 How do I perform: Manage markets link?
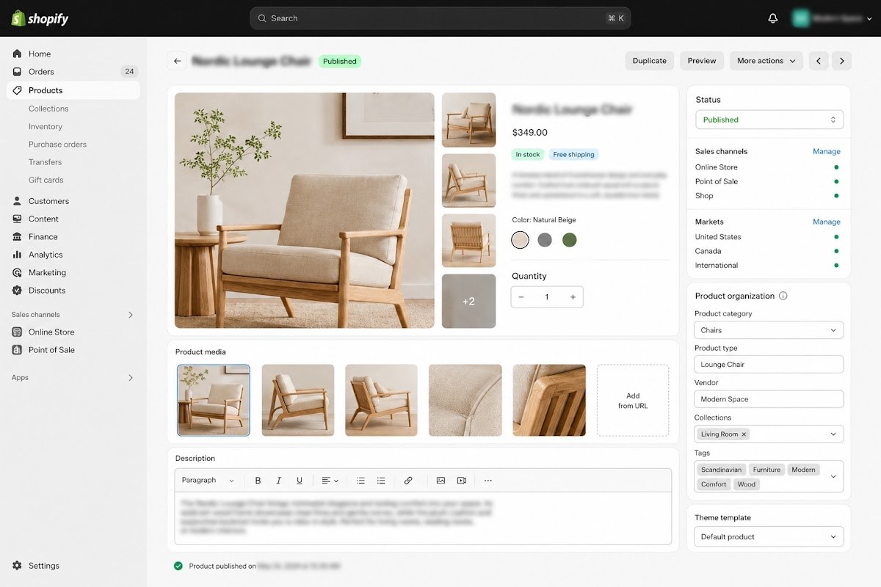coord(826,222)
